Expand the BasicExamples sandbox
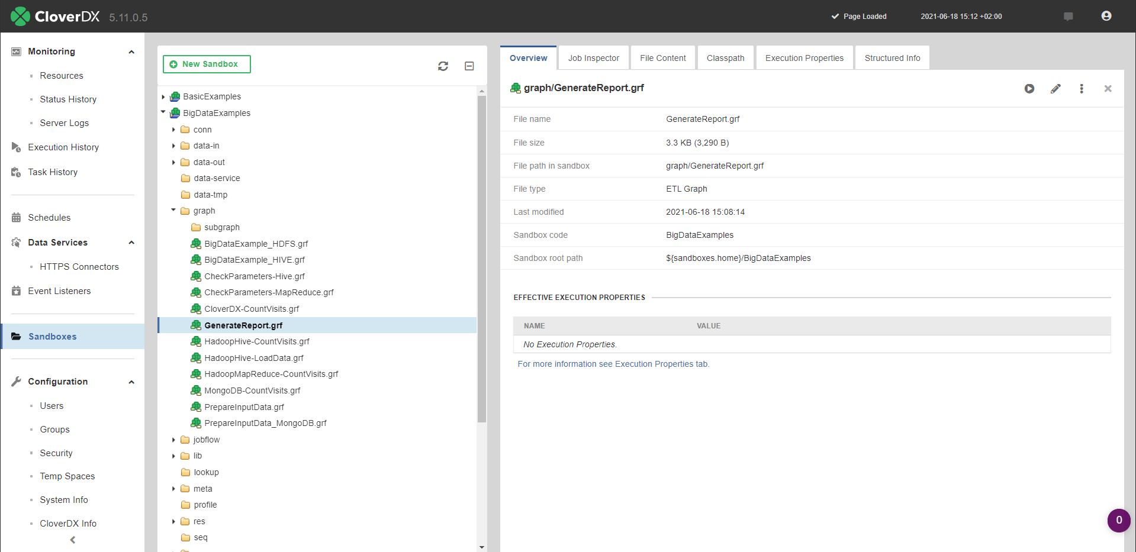This screenshot has width=1136, height=552. [163, 97]
